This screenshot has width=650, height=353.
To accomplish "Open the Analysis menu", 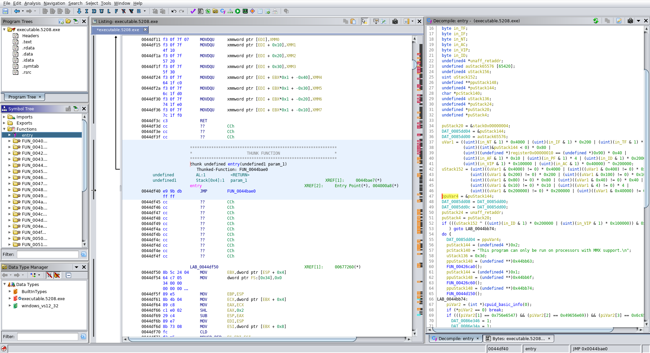I will click(32, 3).
